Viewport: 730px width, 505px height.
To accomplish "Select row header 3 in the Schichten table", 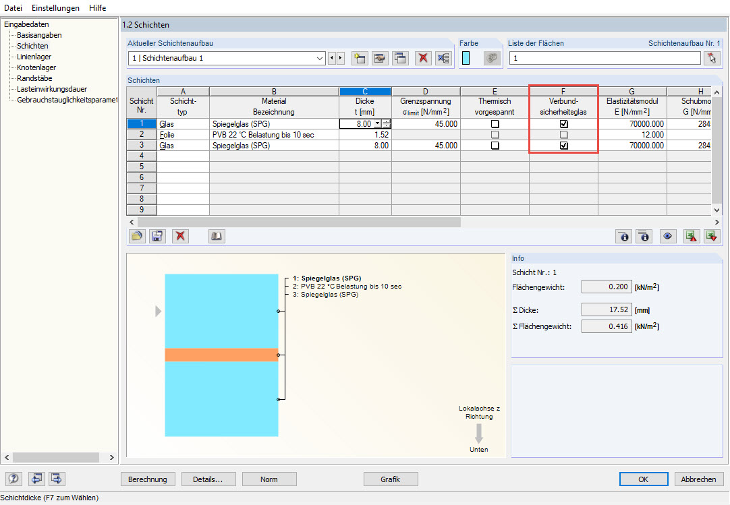I will coord(142,145).
